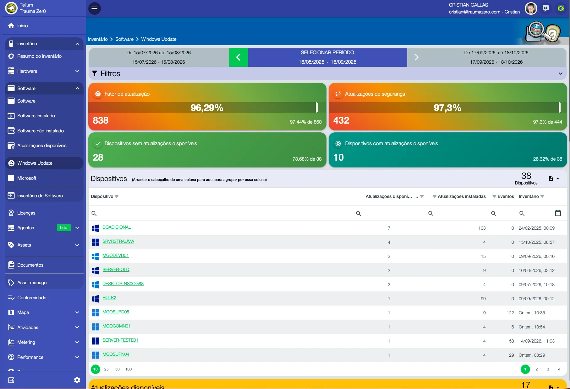Open MGODEVD01 device link
Image resolution: width=570 pixels, height=389 pixels.
pos(116,256)
